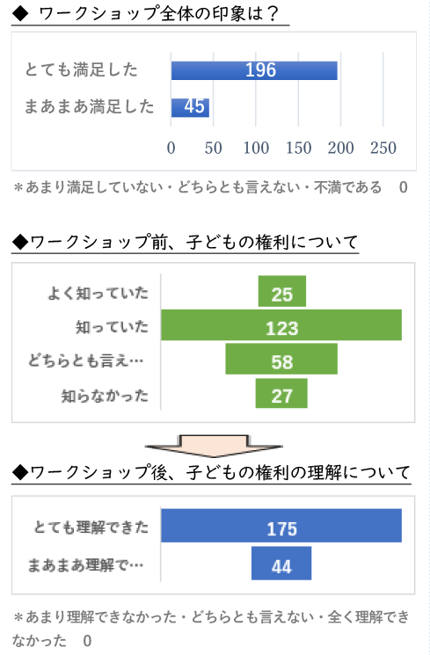Click the blue 196 bar
Viewport: 430px width, 655px height.
pos(254,70)
